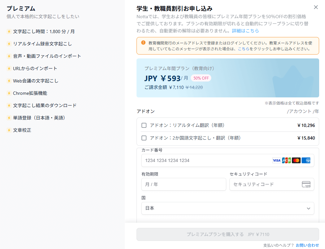Click lightning icon beside 文章校正
Screen dimensions: 325x249
[x=9, y=130]
